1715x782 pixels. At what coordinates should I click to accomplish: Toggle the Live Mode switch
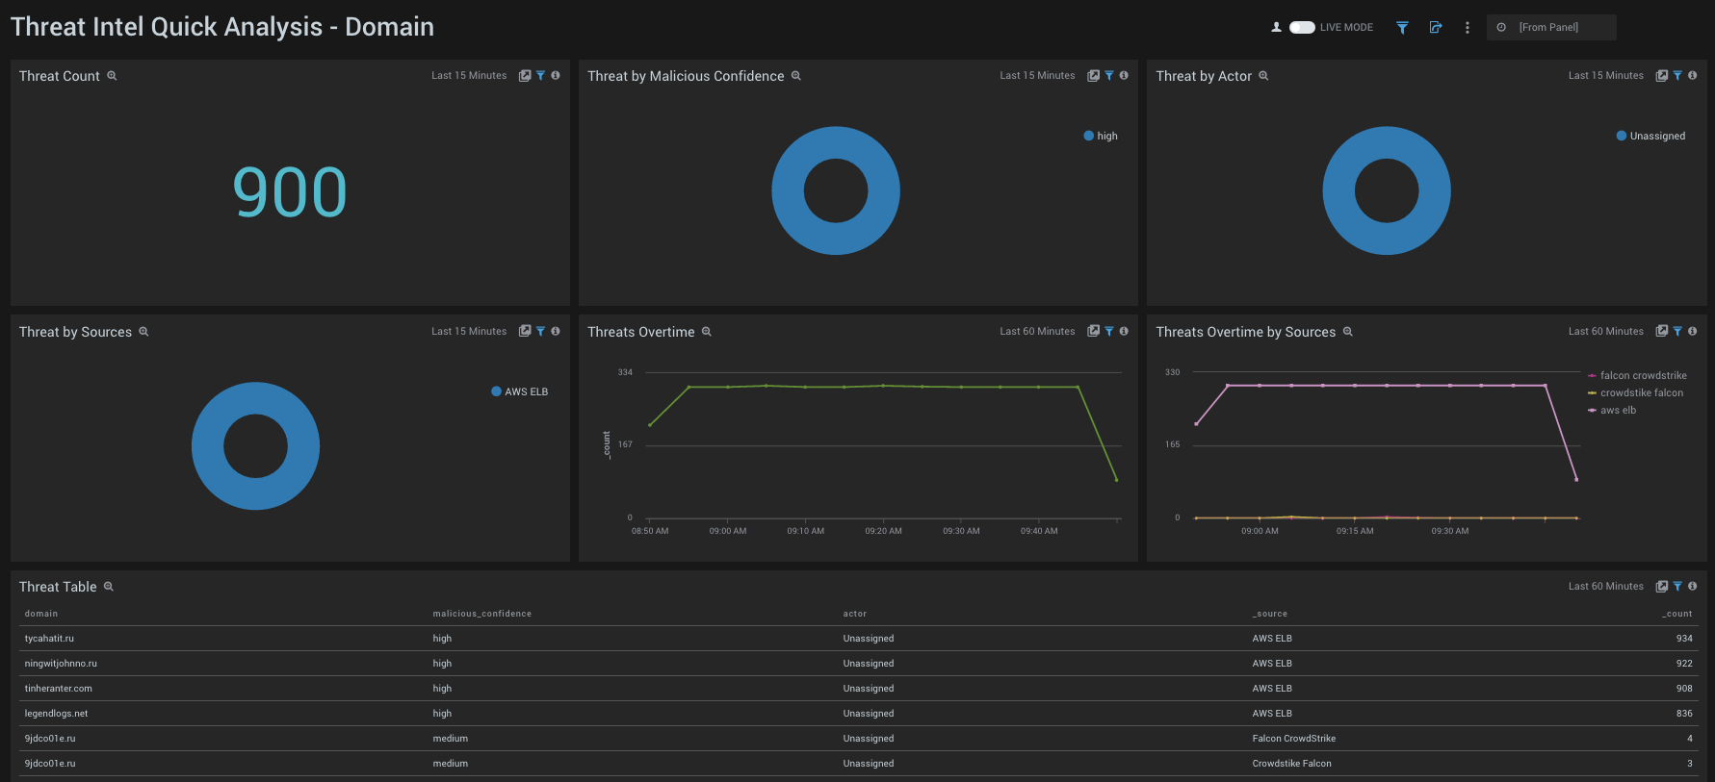(x=1302, y=27)
